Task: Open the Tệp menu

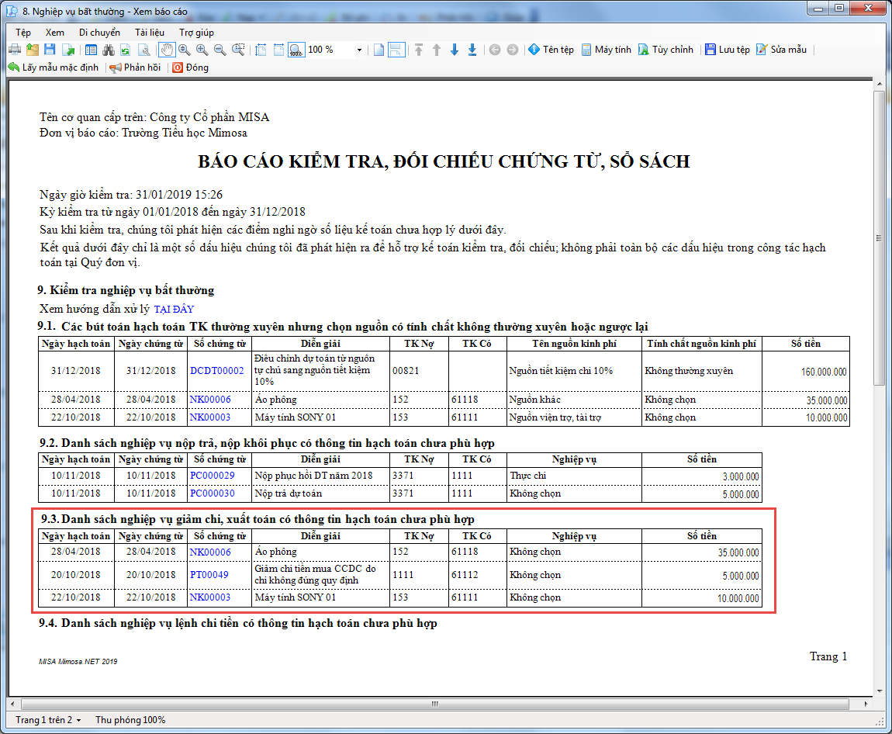Action: pos(23,33)
